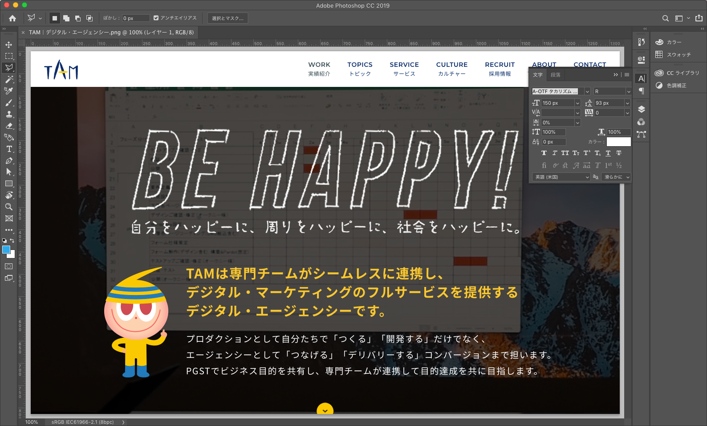The width and height of the screenshot is (707, 426).
Task: Open the History panel icon
Action: [x=642, y=42]
